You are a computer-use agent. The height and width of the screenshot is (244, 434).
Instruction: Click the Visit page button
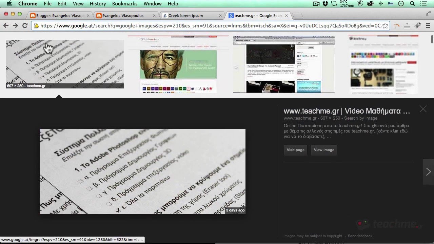(x=296, y=150)
